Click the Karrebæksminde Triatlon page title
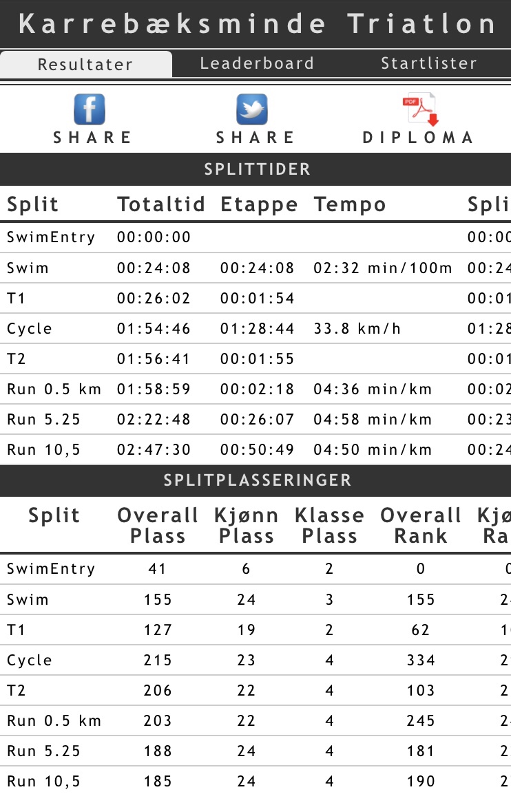 (255, 24)
